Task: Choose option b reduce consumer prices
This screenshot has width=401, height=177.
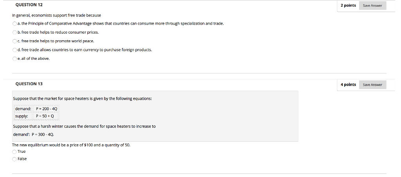Action: [14, 32]
